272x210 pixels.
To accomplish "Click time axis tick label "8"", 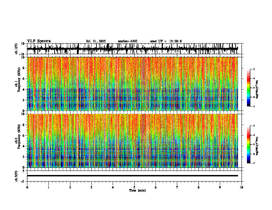I will click(x=199, y=187).
